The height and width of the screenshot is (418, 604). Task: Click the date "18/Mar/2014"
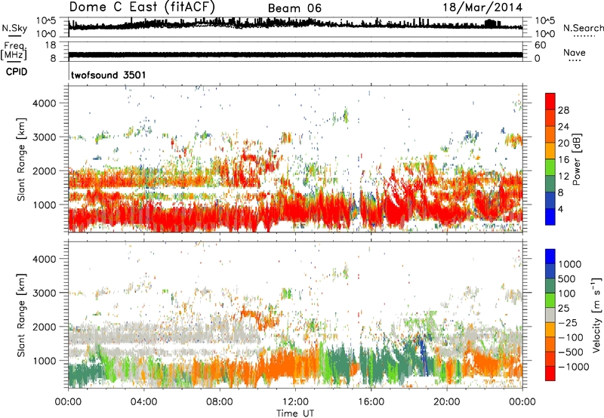click(482, 8)
